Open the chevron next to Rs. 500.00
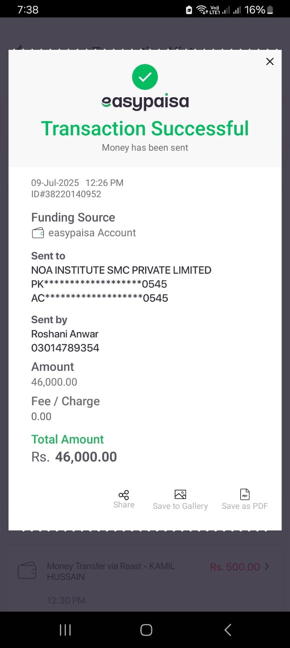 pos(267,567)
